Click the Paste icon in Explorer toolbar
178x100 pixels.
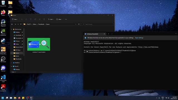[x=31, y=19]
